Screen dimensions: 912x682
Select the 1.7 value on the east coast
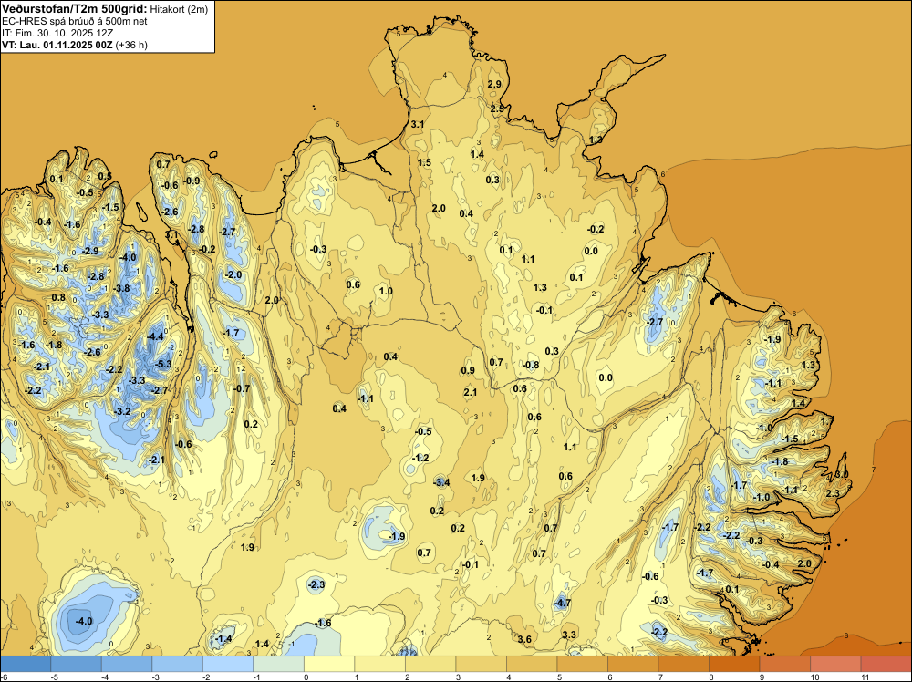click(827, 420)
